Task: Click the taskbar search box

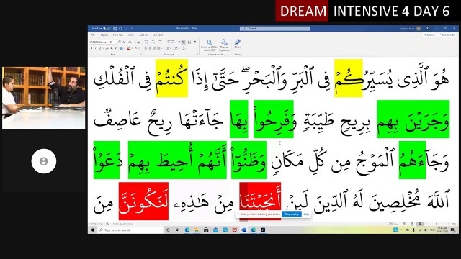Action: point(130,230)
